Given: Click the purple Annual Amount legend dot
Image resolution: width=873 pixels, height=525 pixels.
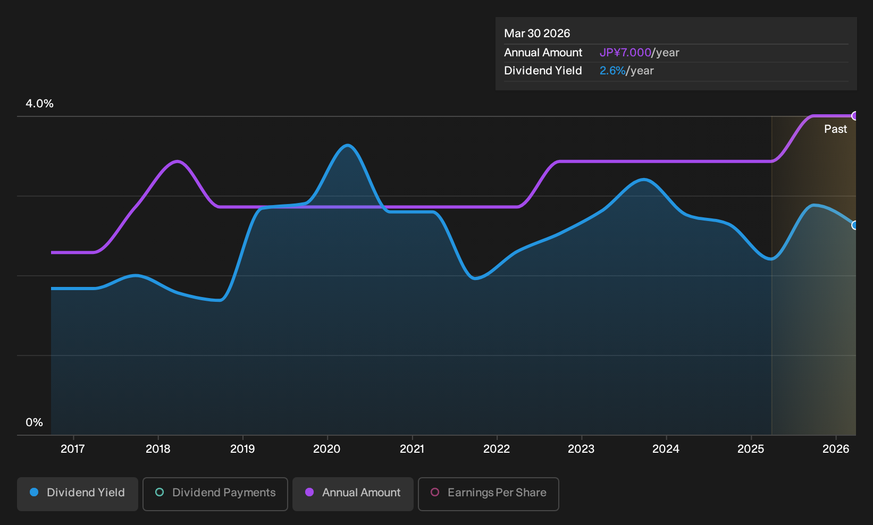Looking at the screenshot, I should [x=309, y=493].
